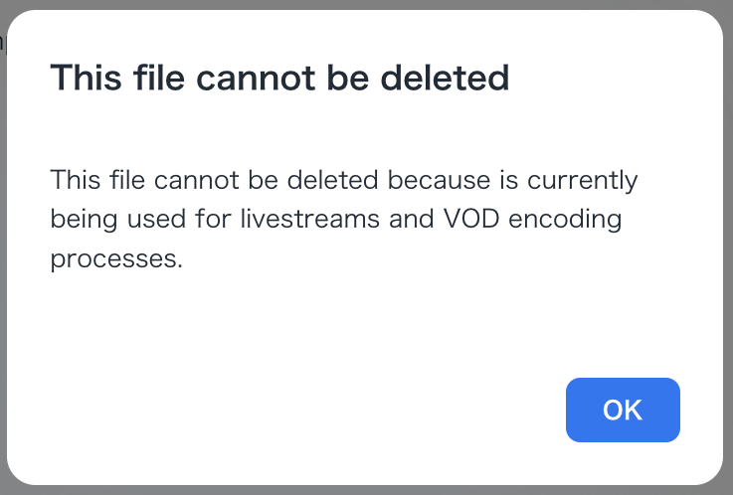Click the first word "This" of the heading

tap(82, 78)
